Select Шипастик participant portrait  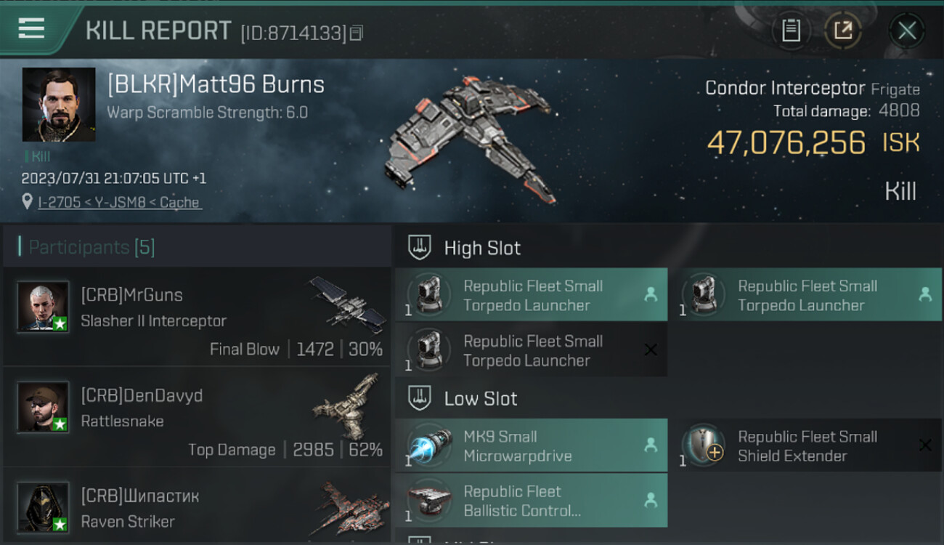pos(43,506)
